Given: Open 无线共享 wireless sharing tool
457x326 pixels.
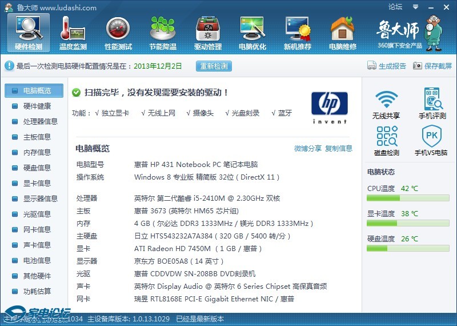Looking at the screenshot, I should tap(386, 104).
